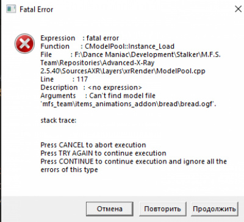Screen dimensions: 244x222
Task: Click the Description no expression line
Action: point(91,87)
